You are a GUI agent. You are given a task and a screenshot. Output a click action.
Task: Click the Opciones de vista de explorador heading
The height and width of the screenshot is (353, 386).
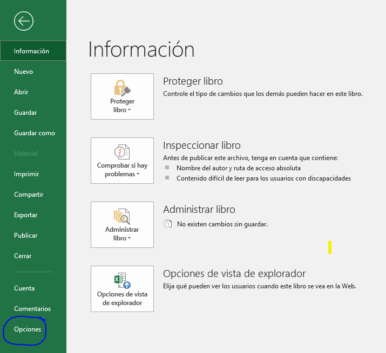click(234, 274)
